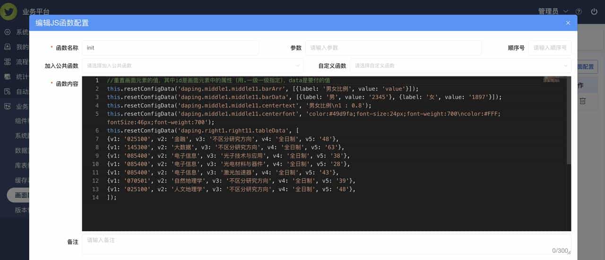Click the user icon beside 我的 in sidebar
The height and width of the screenshot is (260, 605).
[x=7, y=47]
